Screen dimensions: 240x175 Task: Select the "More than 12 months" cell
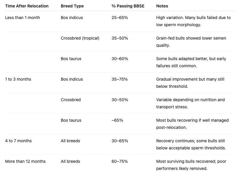click(x=25, y=161)
